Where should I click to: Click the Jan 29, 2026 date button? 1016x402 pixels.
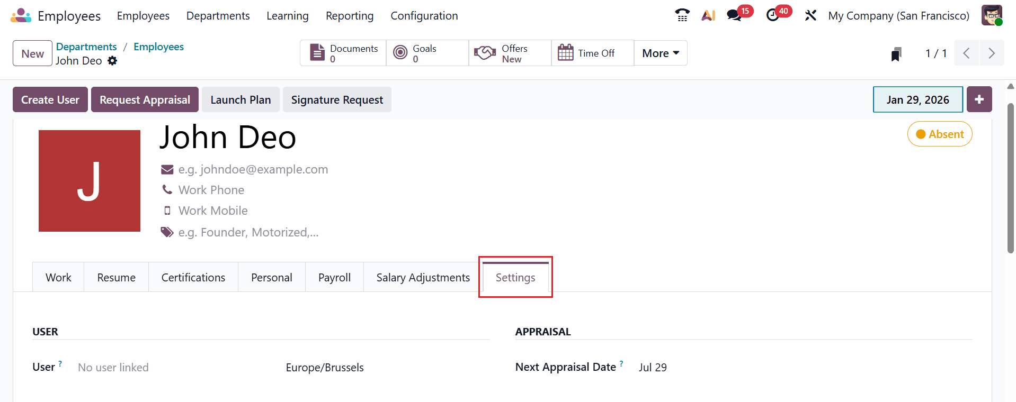[x=917, y=99]
